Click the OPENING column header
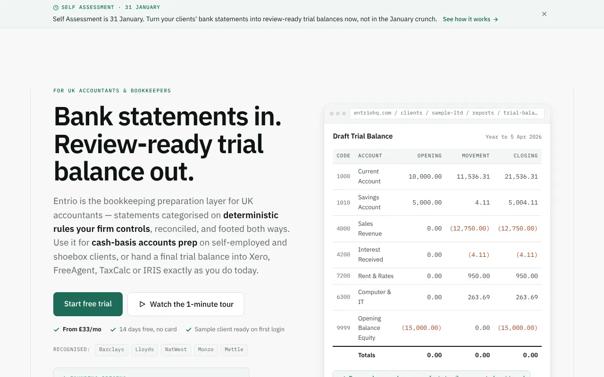The image size is (604, 377). coord(429,156)
